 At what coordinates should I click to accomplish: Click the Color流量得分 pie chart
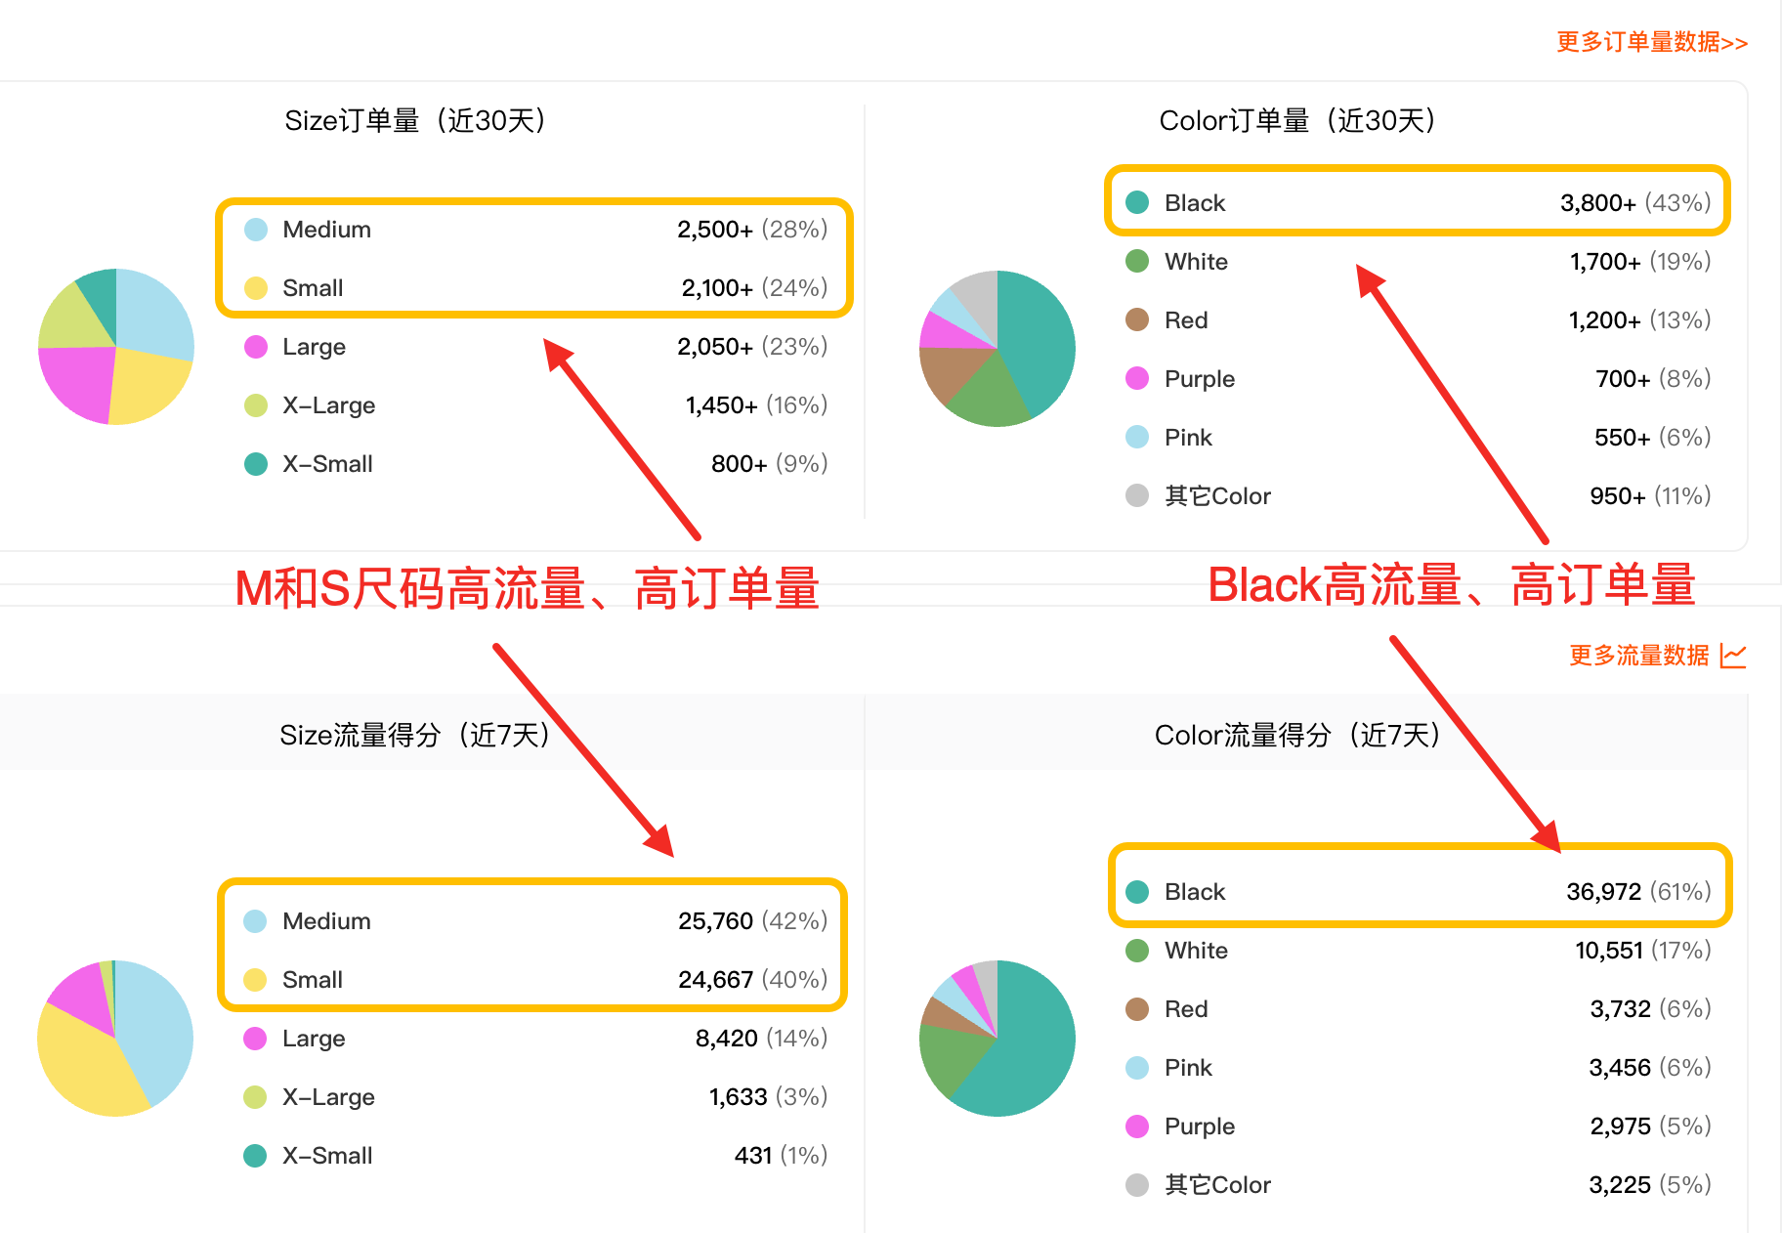(997, 1039)
